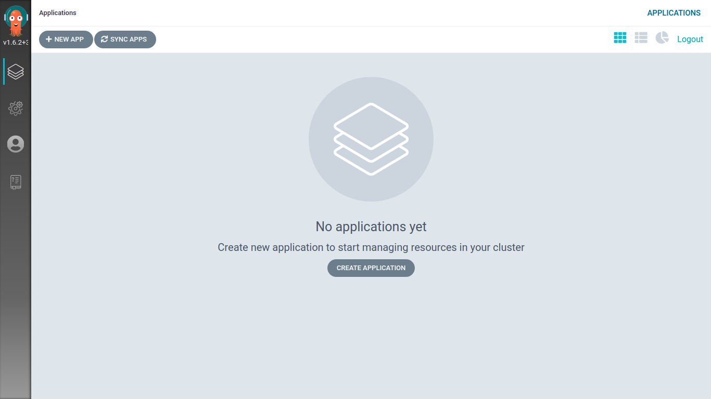Click the CREATE APPLICATION button
Image resolution: width=711 pixels, height=399 pixels.
click(371, 268)
